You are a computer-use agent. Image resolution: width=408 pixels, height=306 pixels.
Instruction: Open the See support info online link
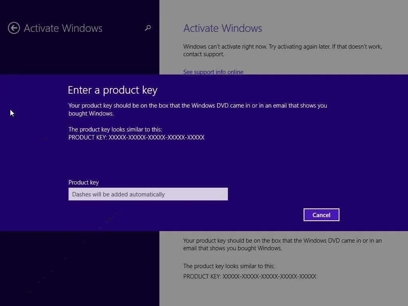point(213,72)
